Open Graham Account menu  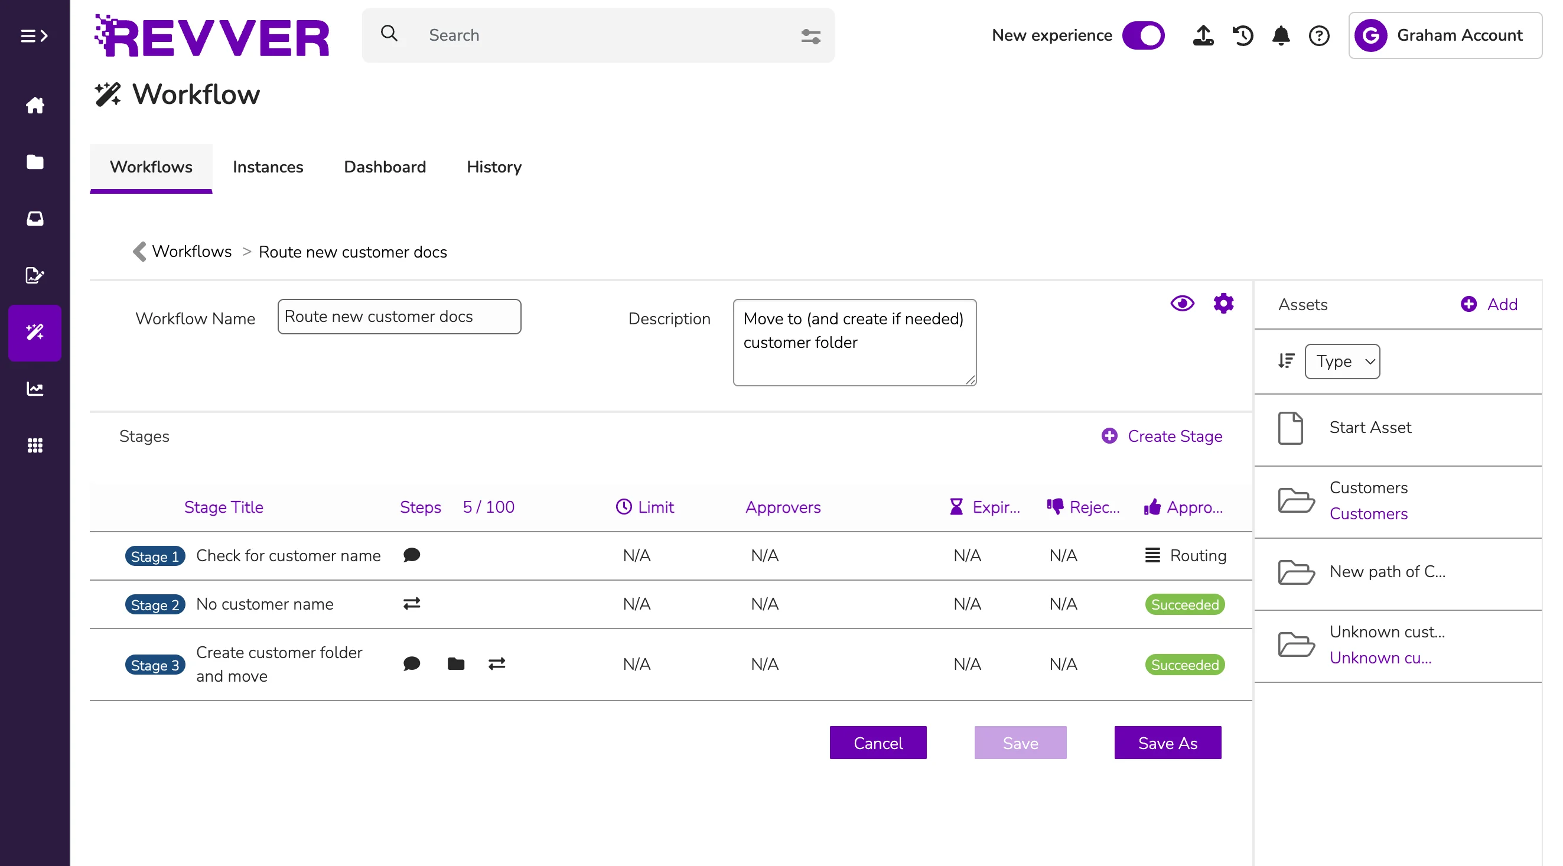tap(1445, 35)
